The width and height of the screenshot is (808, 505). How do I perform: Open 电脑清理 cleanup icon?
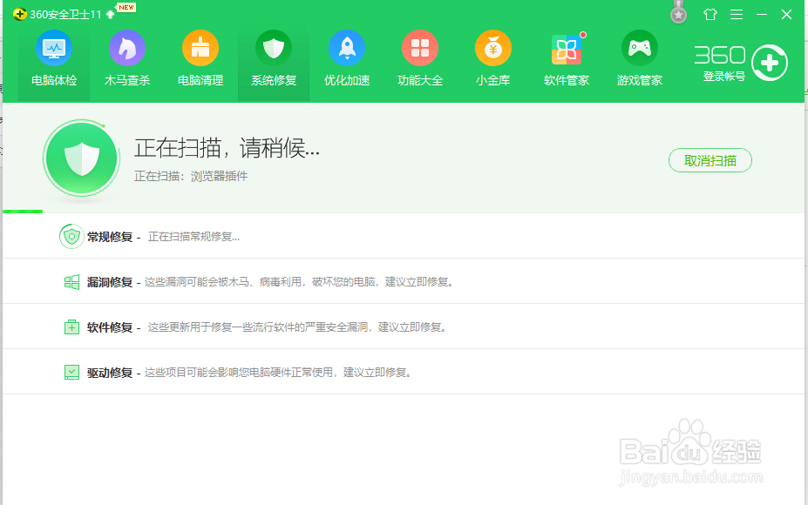pos(200,48)
